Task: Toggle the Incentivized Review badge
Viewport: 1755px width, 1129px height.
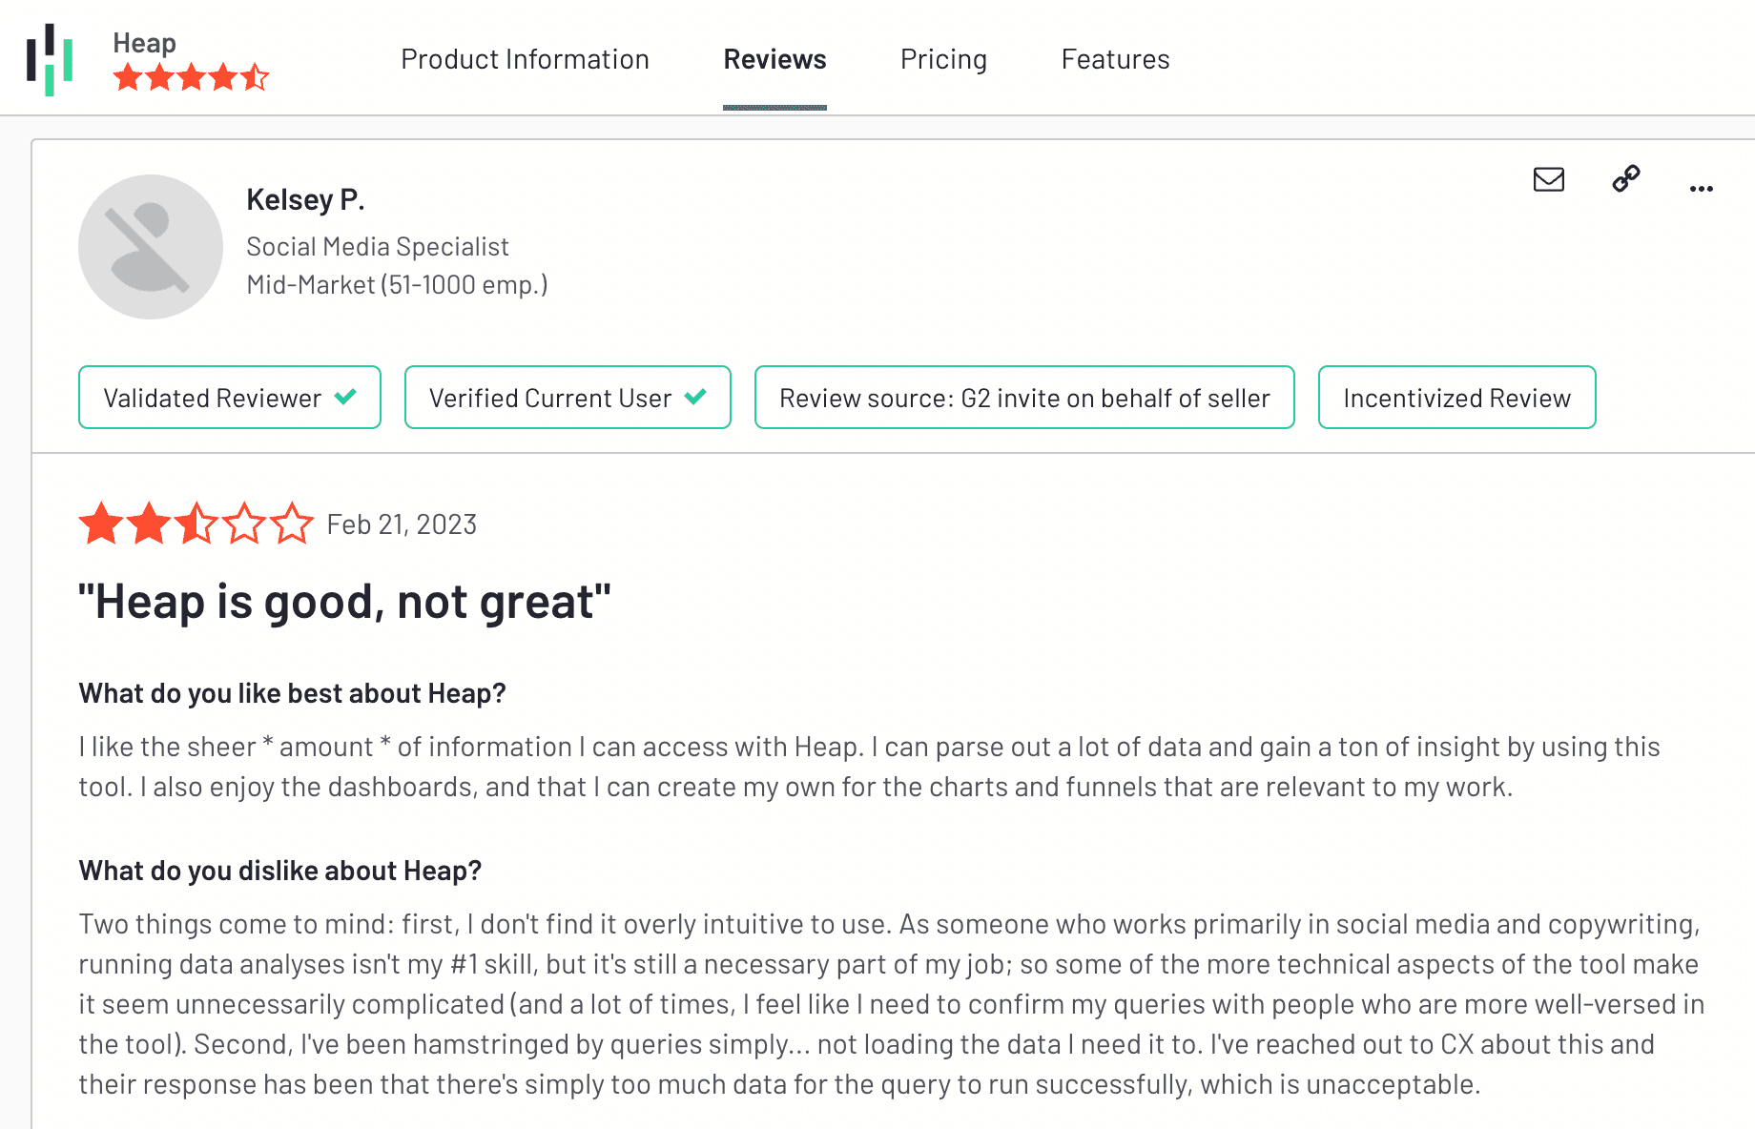Action: pos(1456,397)
